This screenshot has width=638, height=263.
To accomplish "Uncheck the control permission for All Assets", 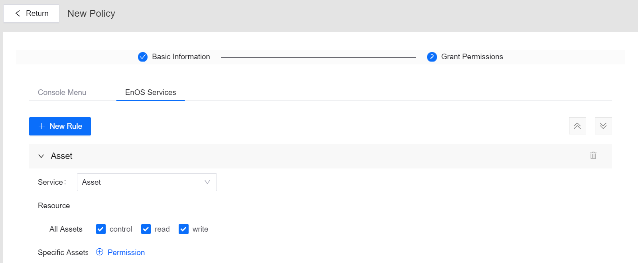I will (x=100, y=229).
